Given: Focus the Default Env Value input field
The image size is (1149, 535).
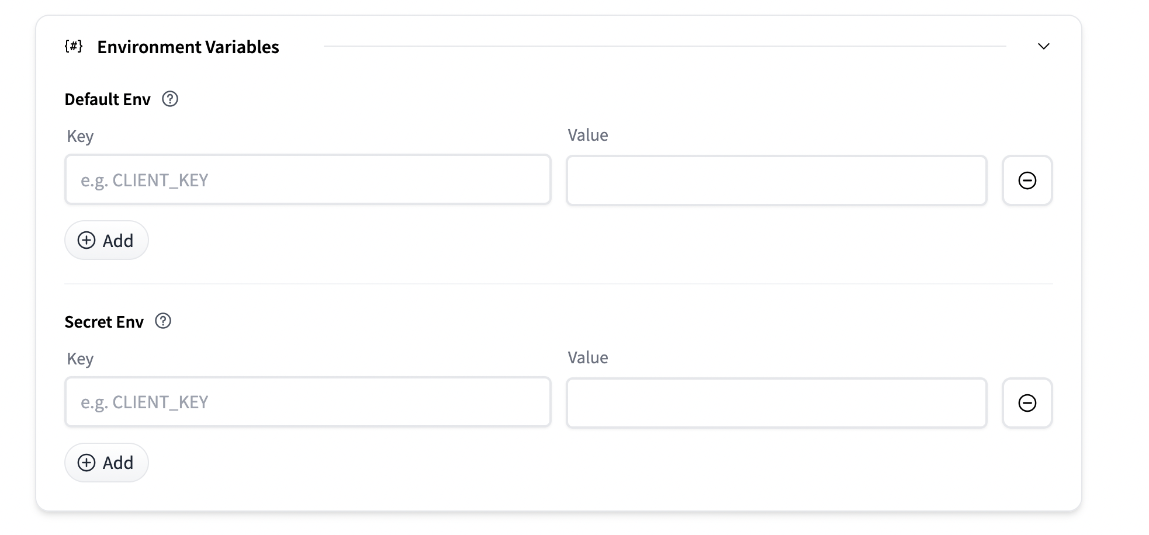Looking at the screenshot, I should [776, 180].
